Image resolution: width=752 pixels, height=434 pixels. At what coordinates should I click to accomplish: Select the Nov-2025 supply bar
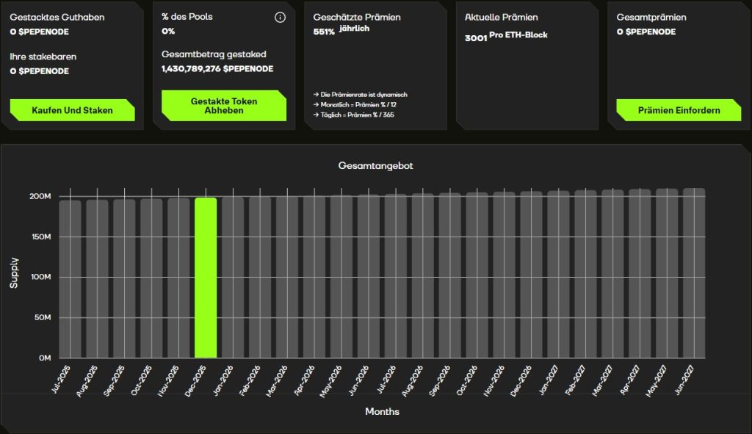click(x=178, y=278)
